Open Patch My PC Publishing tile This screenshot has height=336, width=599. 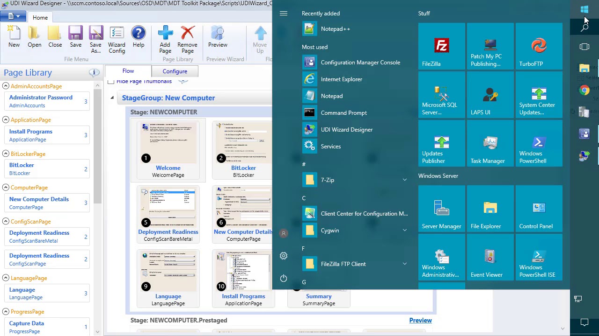coord(490,47)
